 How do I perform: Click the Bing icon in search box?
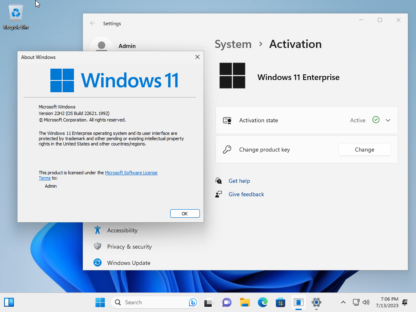193,302
